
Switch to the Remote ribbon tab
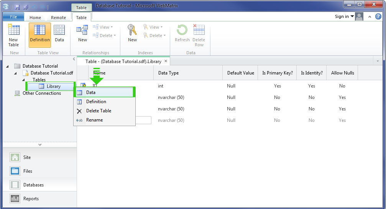click(x=58, y=18)
